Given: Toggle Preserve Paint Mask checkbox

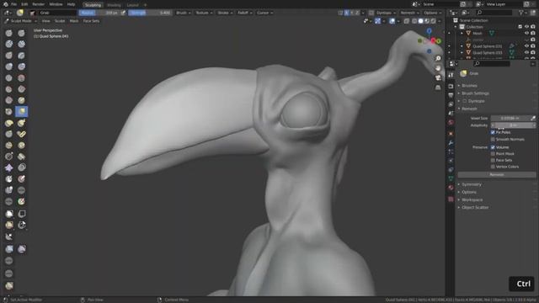Looking at the screenshot, I should click(493, 153).
